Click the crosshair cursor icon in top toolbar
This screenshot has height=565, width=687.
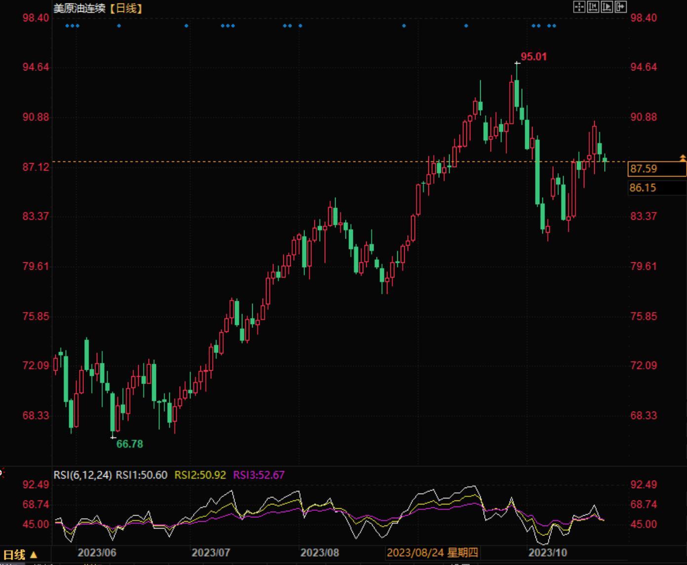579,7
